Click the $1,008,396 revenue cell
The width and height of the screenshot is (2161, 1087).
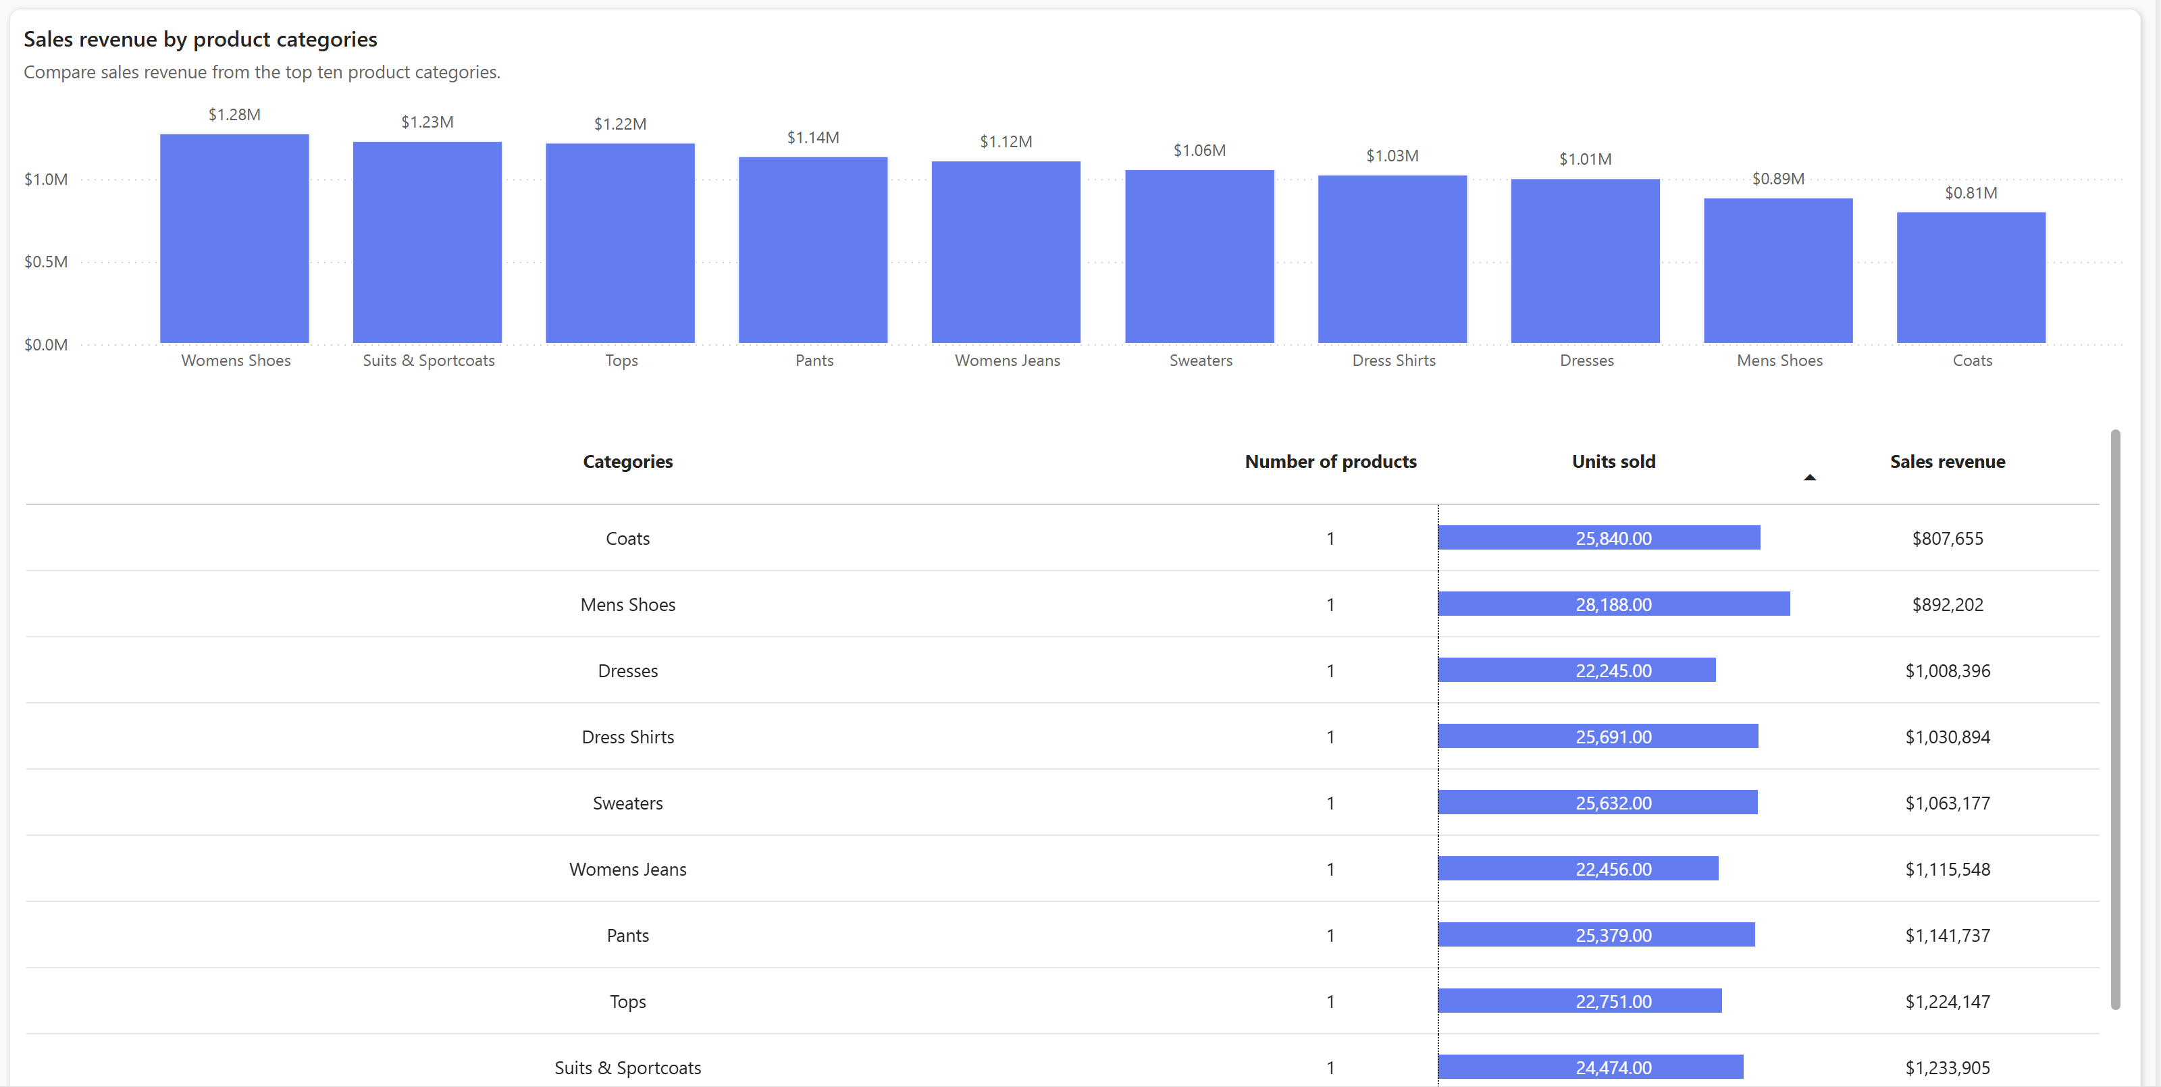click(x=1947, y=671)
